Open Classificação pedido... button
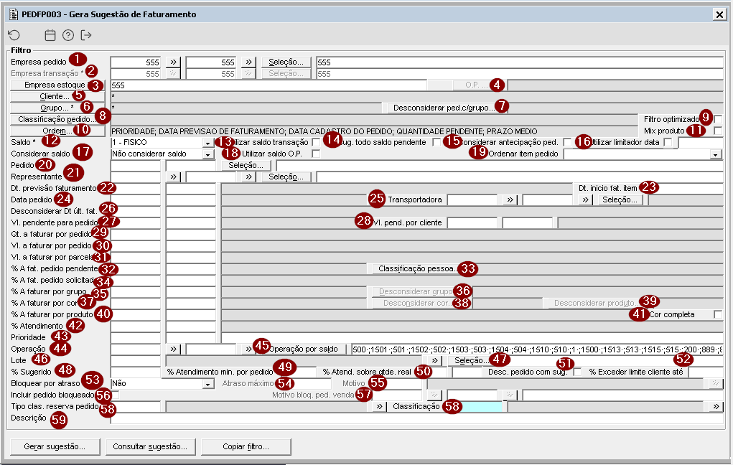Screen dimensions: 733x465 [58, 119]
